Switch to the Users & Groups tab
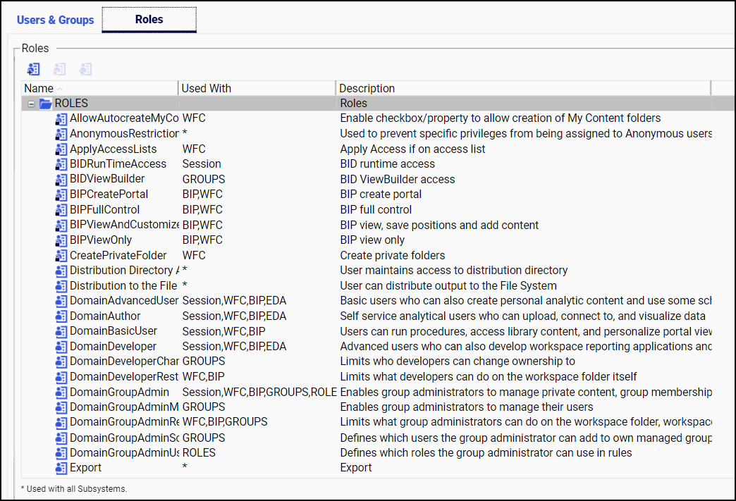The height and width of the screenshot is (501, 736). [55, 20]
